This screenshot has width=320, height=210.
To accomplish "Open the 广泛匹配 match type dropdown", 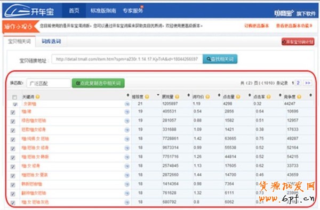I will tap(49, 83).
